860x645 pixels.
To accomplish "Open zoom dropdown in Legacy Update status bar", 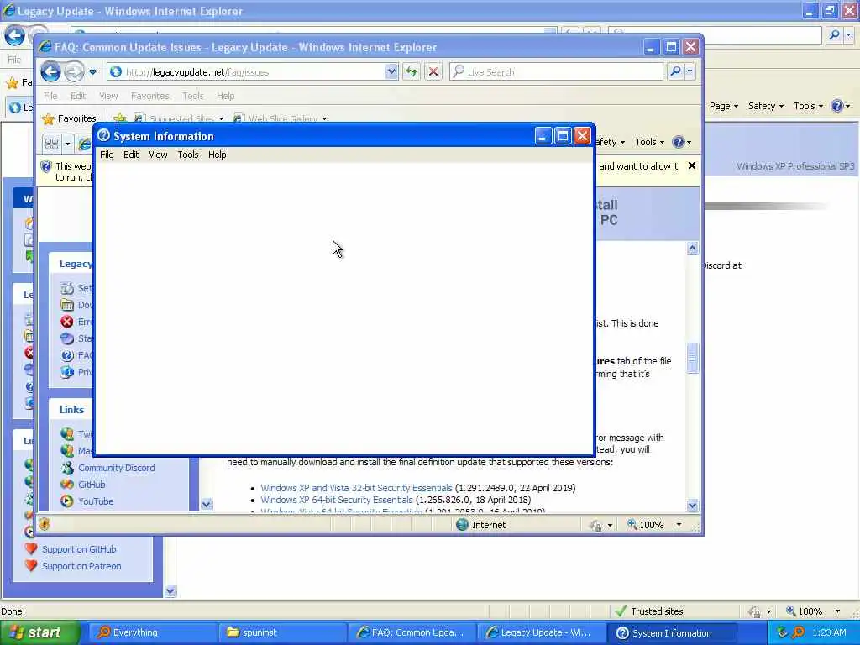I will (837, 611).
